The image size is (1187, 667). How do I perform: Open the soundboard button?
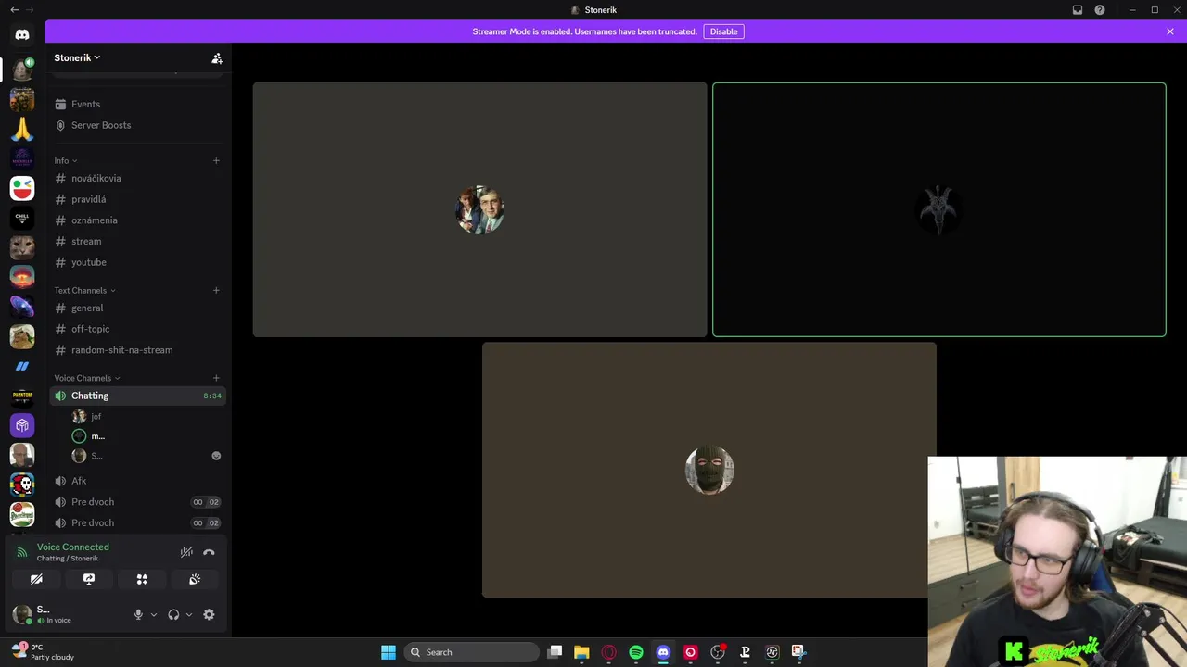click(195, 579)
